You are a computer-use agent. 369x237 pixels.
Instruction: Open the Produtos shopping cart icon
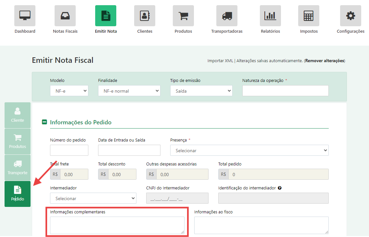pyautogui.click(x=183, y=16)
